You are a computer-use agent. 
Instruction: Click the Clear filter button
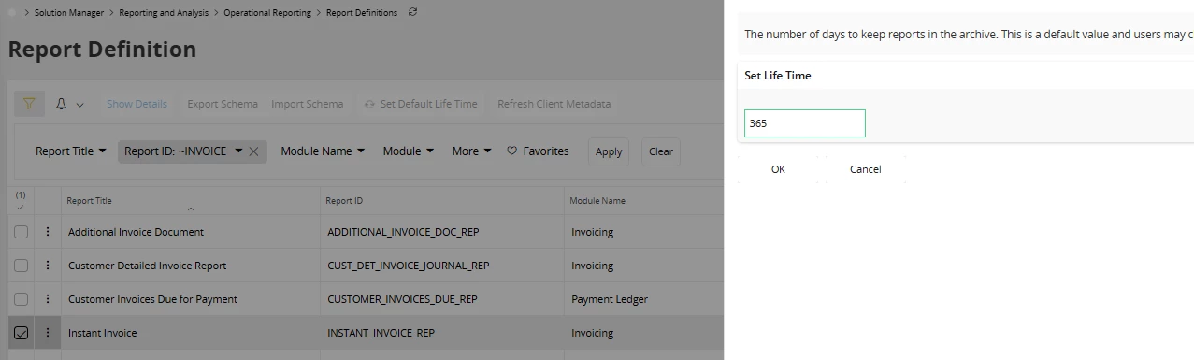661,151
